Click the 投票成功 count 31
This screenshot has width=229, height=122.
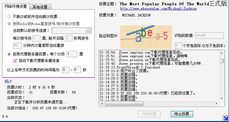[x=31, y=92]
